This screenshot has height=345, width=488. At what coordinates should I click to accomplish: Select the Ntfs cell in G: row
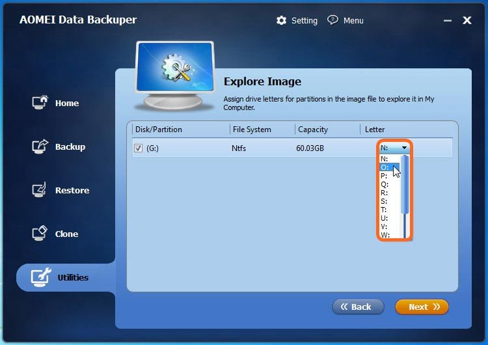click(239, 148)
